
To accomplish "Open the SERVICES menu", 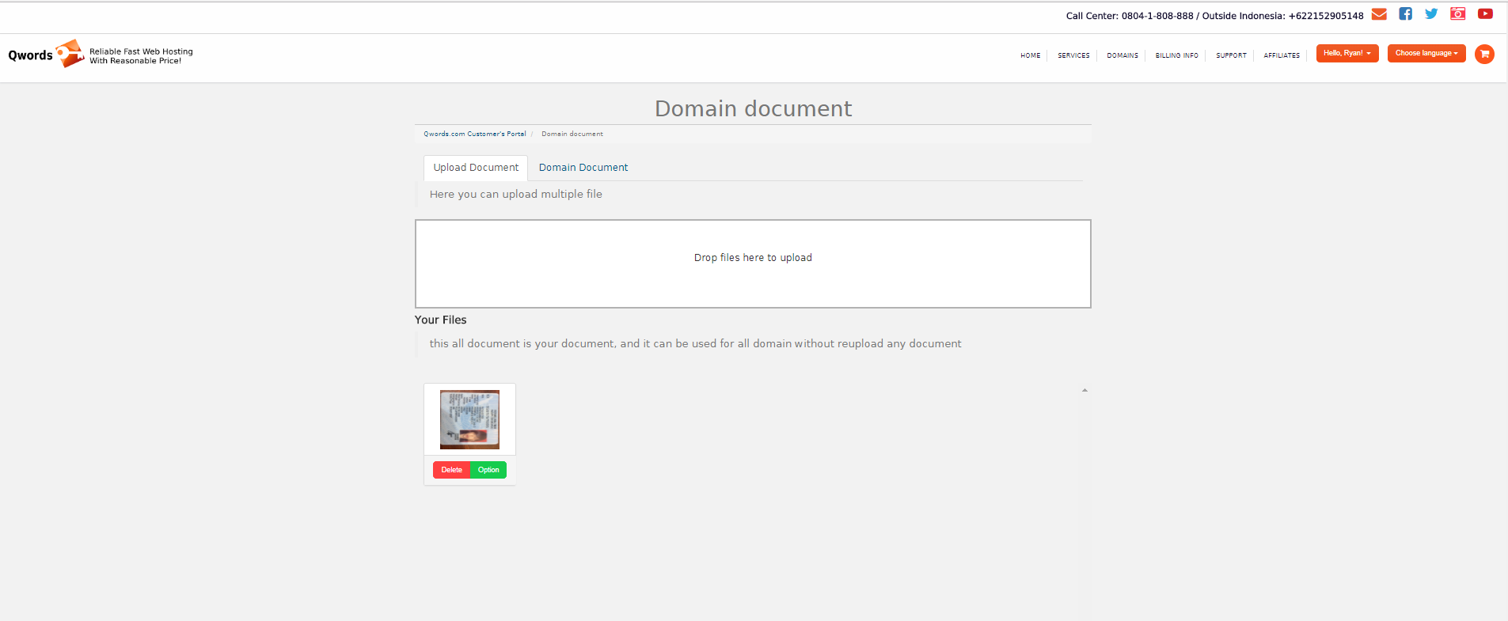I will 1073,55.
